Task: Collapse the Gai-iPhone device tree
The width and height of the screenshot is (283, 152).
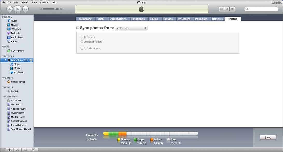Action: click(x=5, y=60)
